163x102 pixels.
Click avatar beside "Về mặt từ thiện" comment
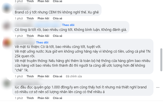tap(7, 43)
